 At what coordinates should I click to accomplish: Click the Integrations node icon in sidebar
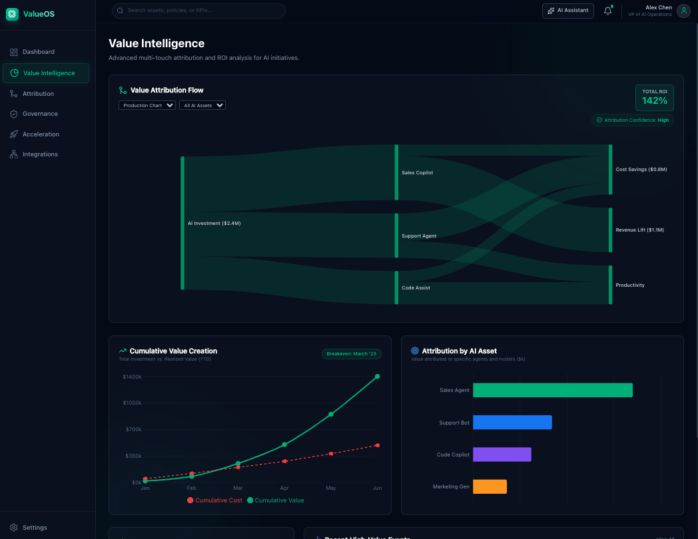pyautogui.click(x=14, y=154)
